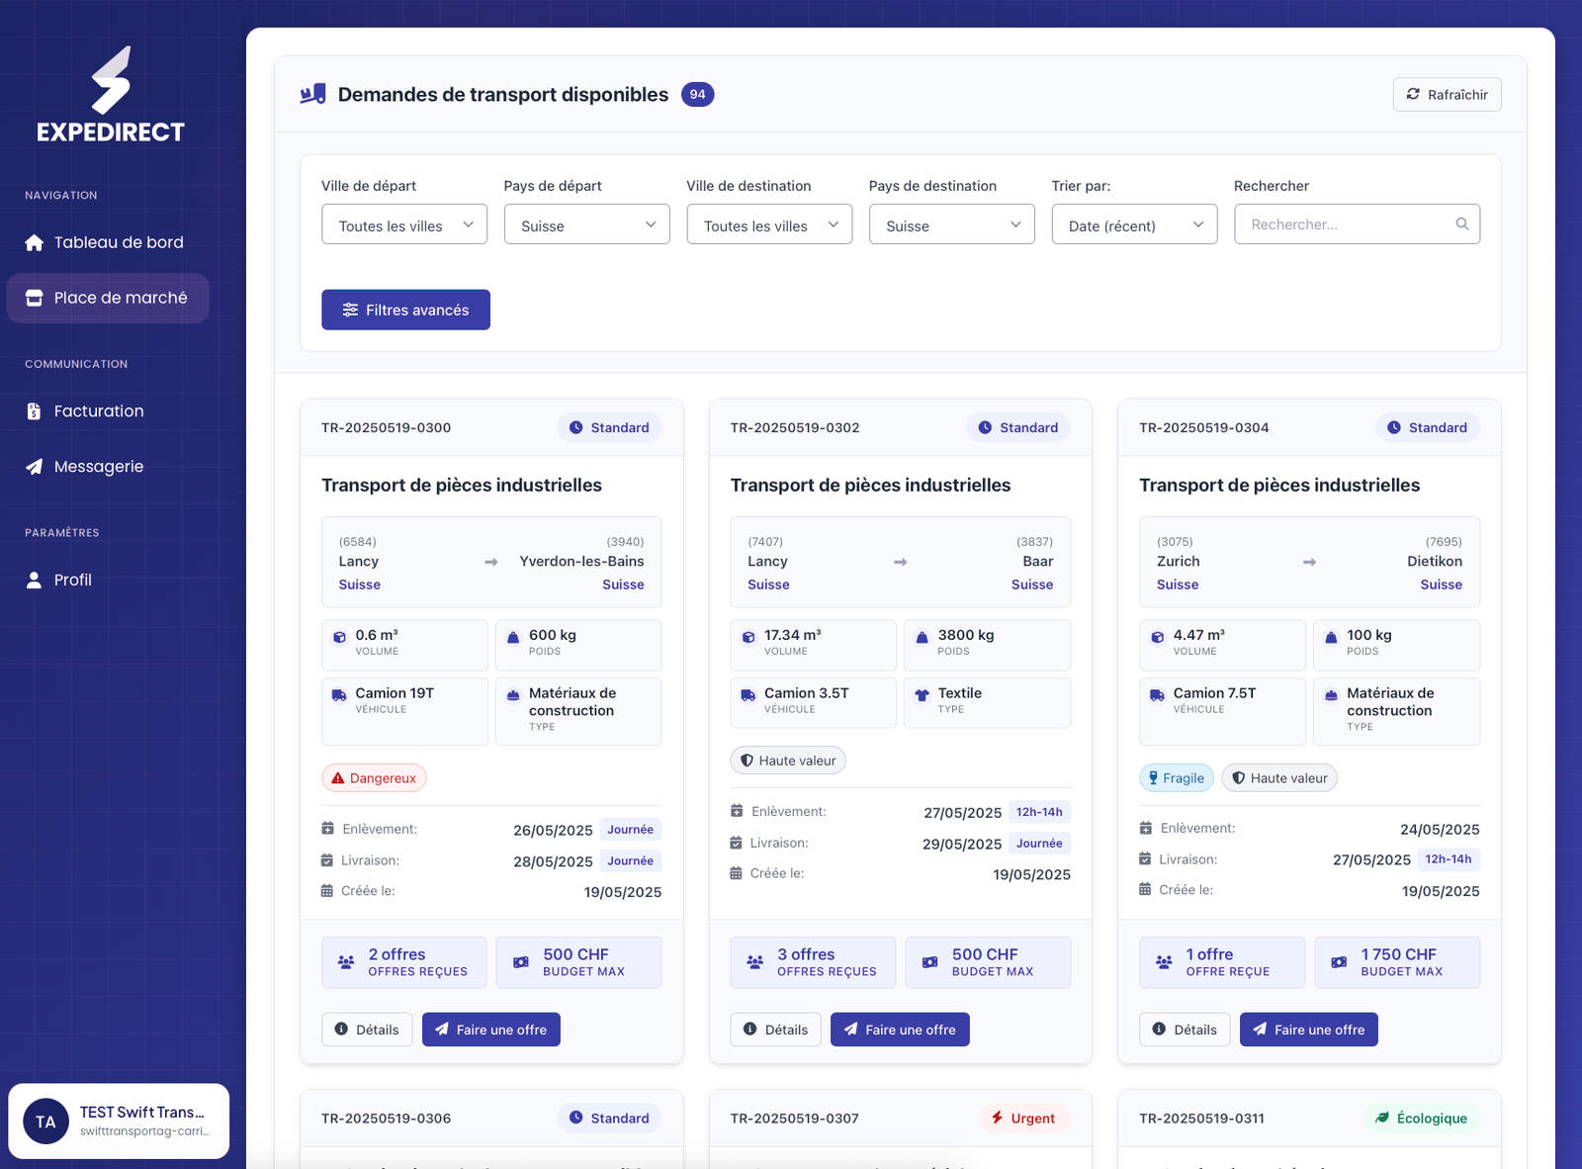Make an offer on TR-20250519-0300
1582x1169 pixels.
click(x=491, y=1030)
